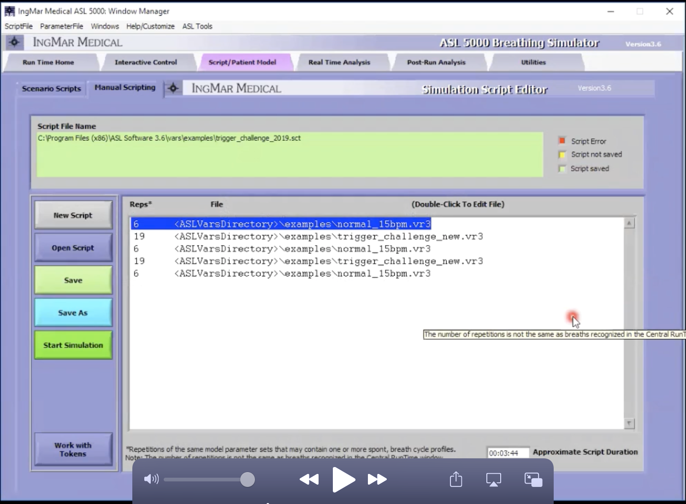Click the AirPlay icon in the player bar

(494, 480)
